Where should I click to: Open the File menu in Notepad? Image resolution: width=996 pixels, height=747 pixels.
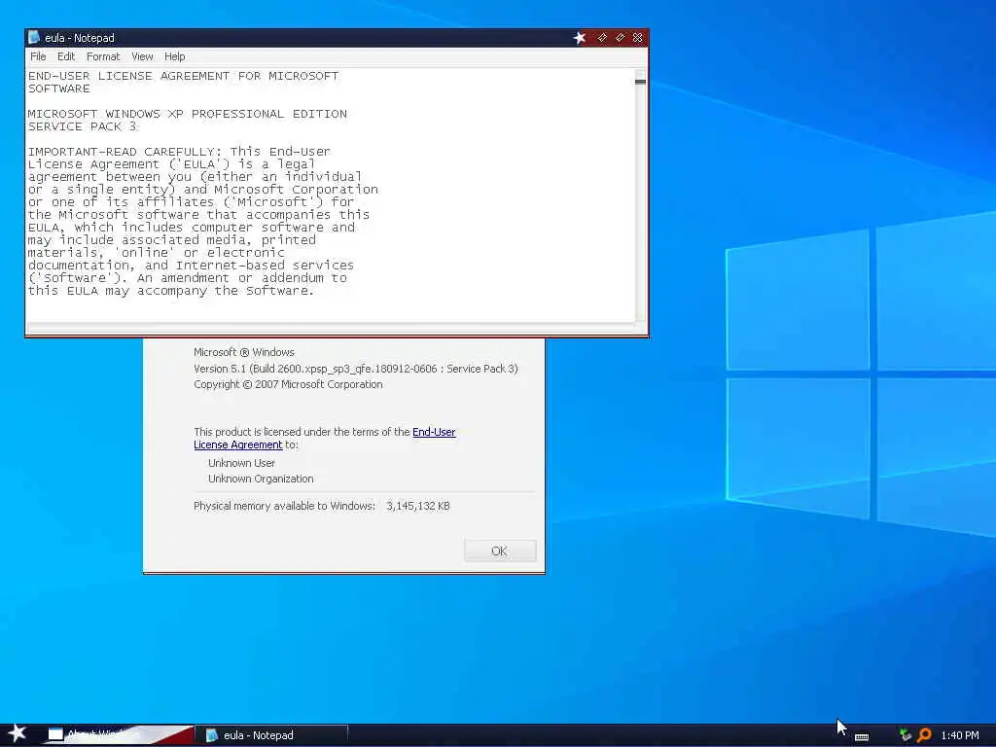tap(38, 56)
